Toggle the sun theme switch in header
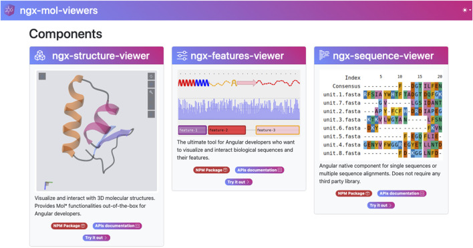Screen dimensions: 473x248 (464, 10)
